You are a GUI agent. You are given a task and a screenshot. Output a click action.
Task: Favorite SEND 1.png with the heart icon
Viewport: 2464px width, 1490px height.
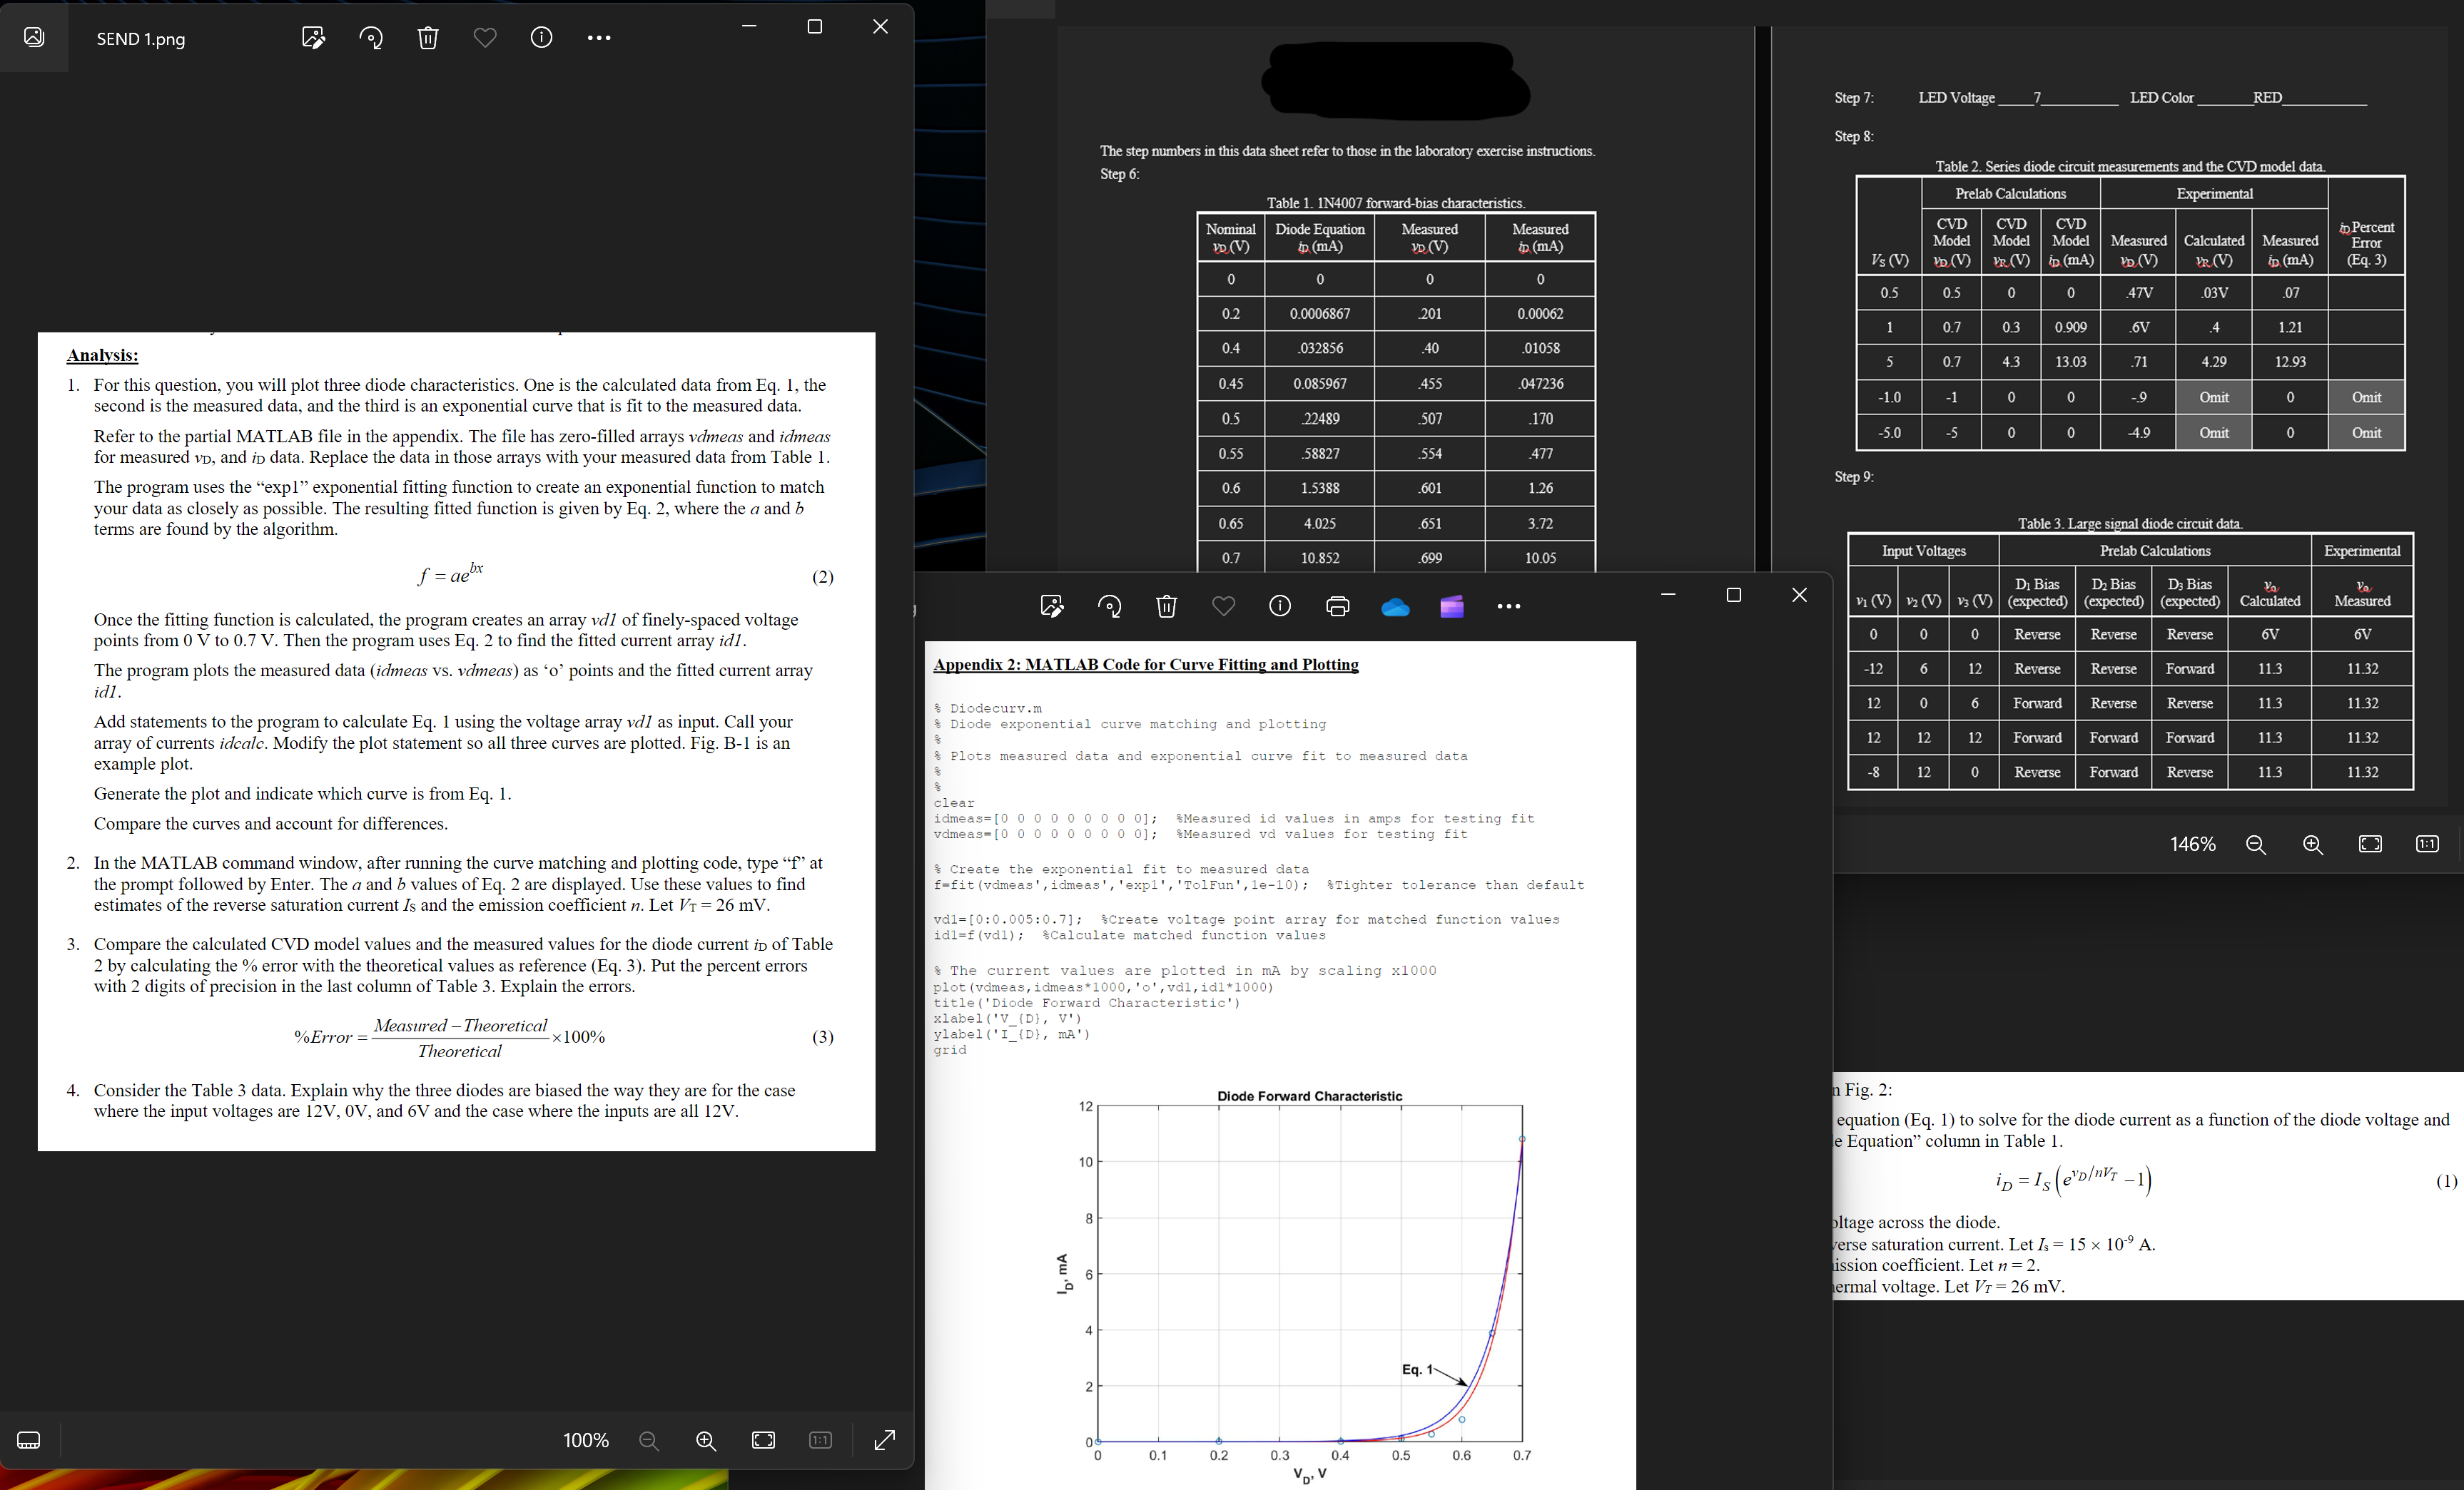click(x=485, y=37)
